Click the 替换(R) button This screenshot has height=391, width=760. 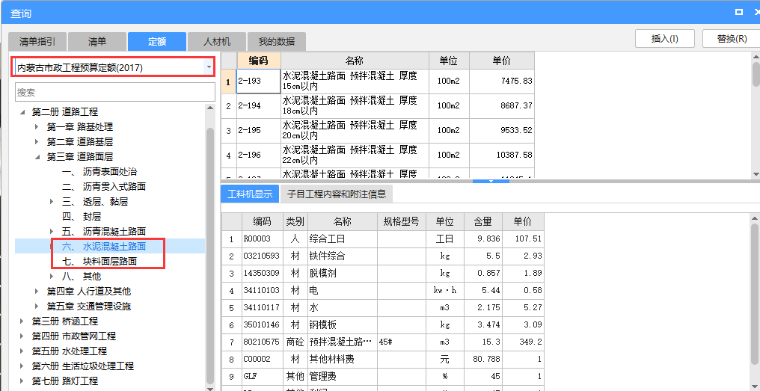click(732, 39)
